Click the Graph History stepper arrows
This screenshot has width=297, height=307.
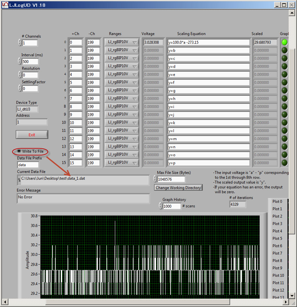tap(161, 206)
